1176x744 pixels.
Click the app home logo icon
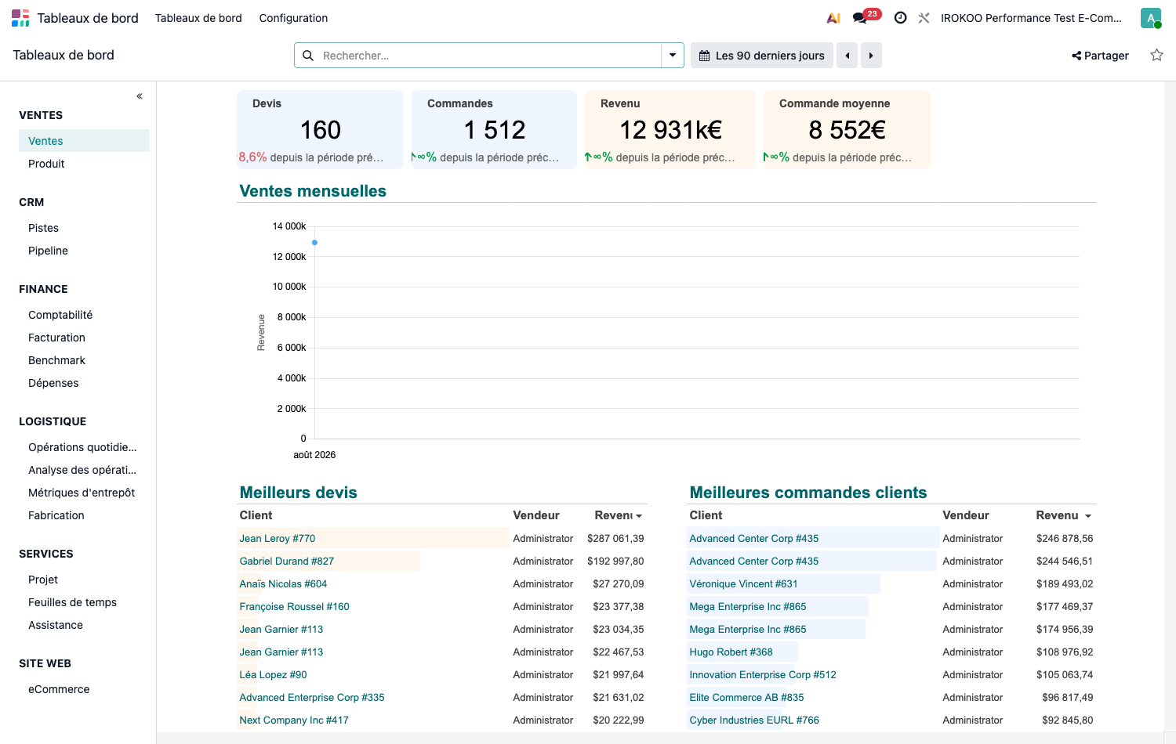click(x=20, y=18)
